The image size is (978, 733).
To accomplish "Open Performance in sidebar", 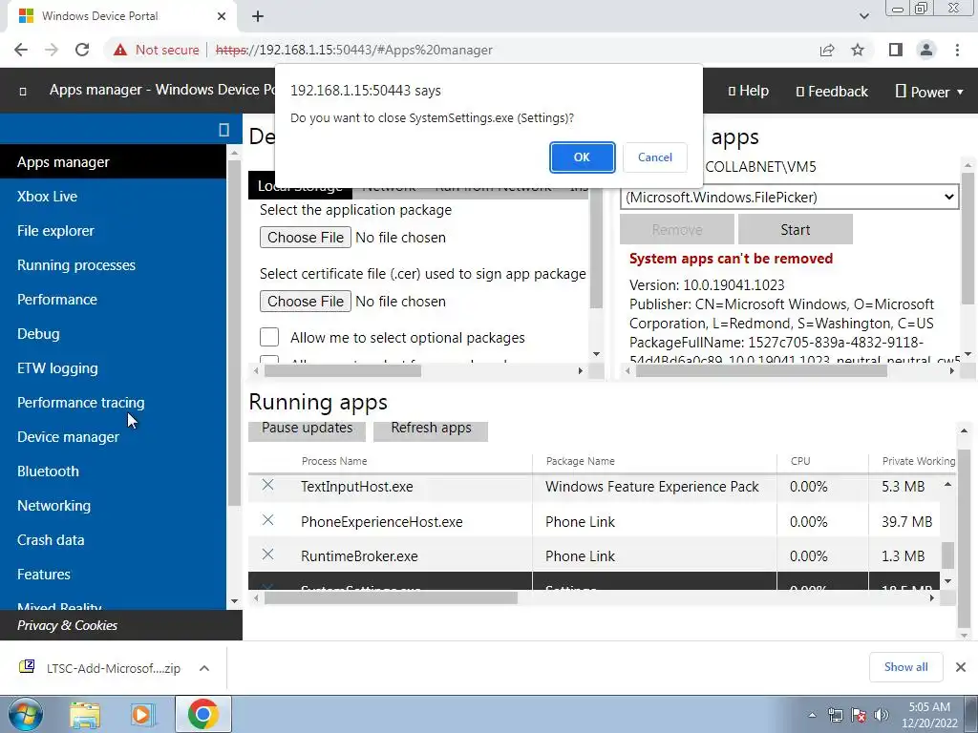I will click(x=113, y=299).
